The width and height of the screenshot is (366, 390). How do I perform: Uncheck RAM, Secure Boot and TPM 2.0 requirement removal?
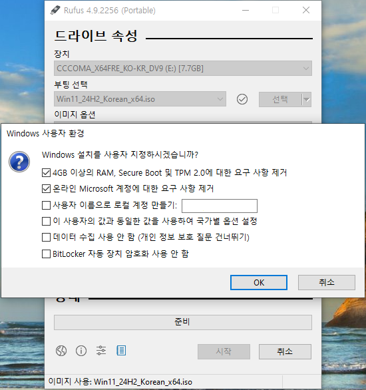click(46, 172)
